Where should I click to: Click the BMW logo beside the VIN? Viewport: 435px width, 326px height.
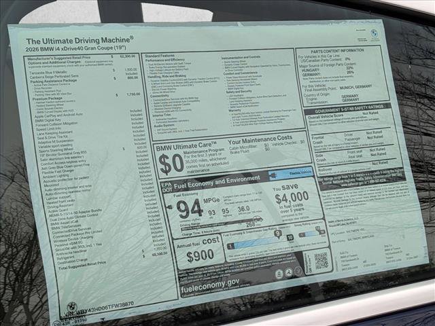point(71,307)
